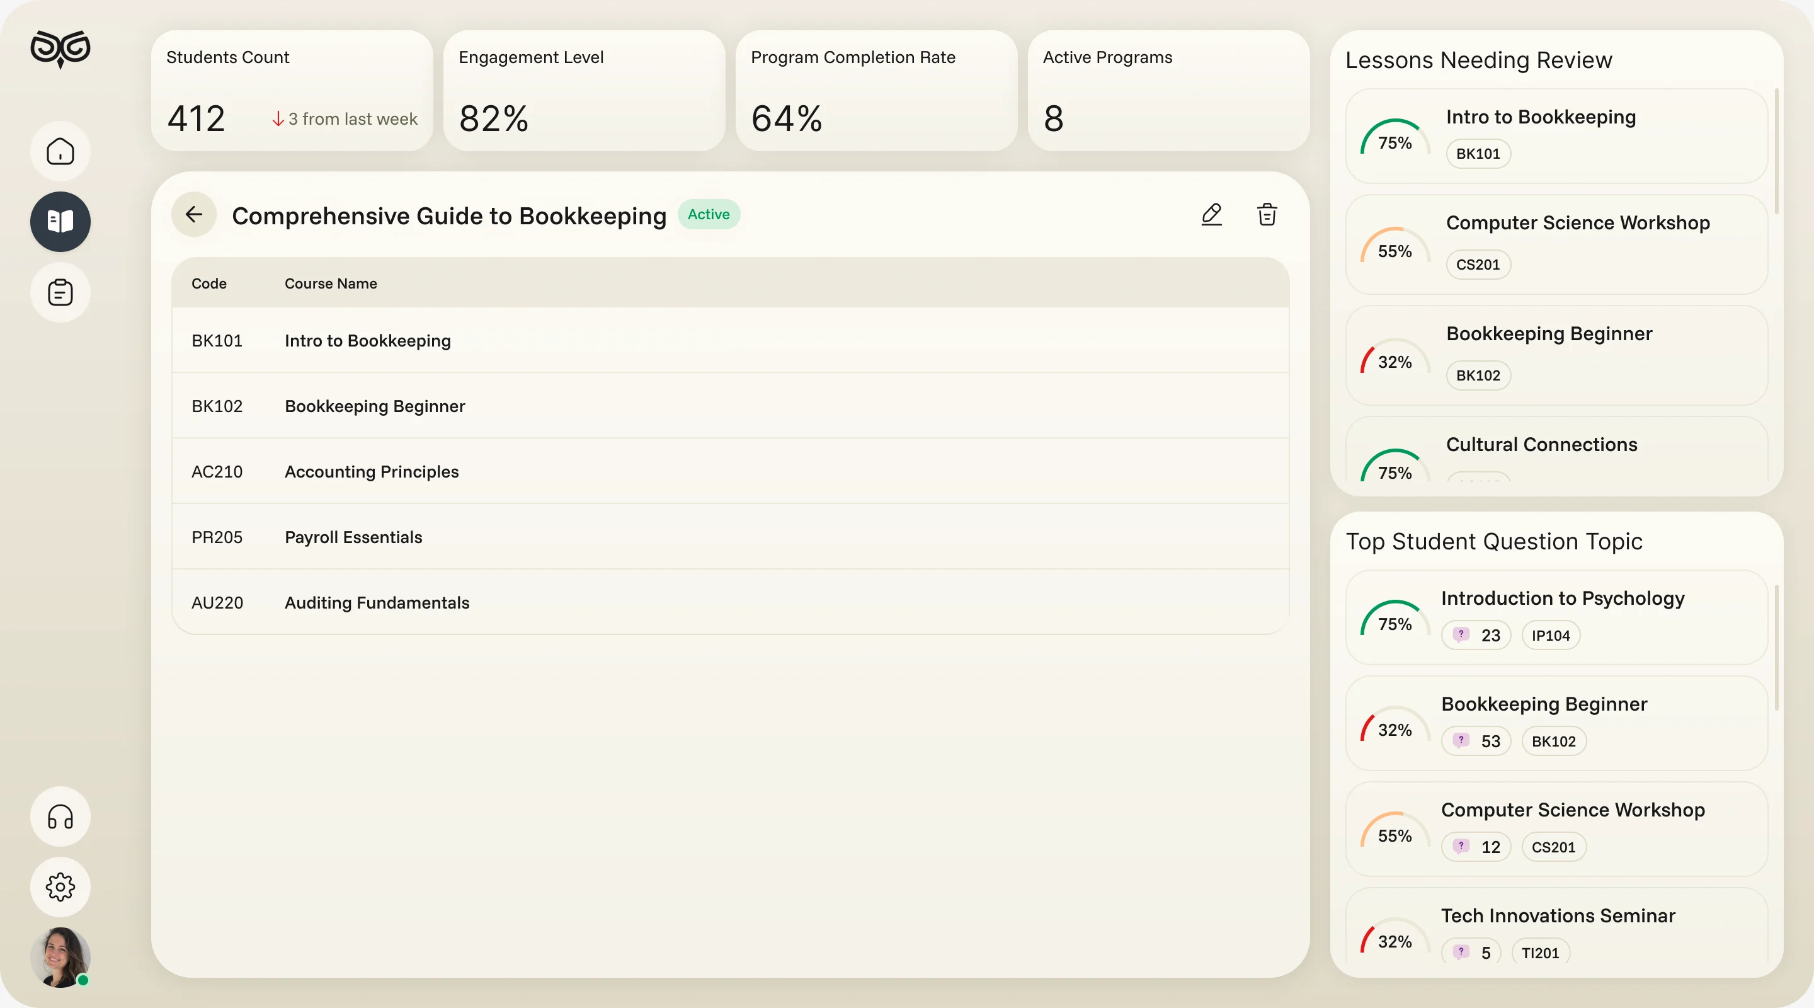Open Computer Science Workshop in Lessons Needing Review

pyautogui.click(x=1556, y=244)
